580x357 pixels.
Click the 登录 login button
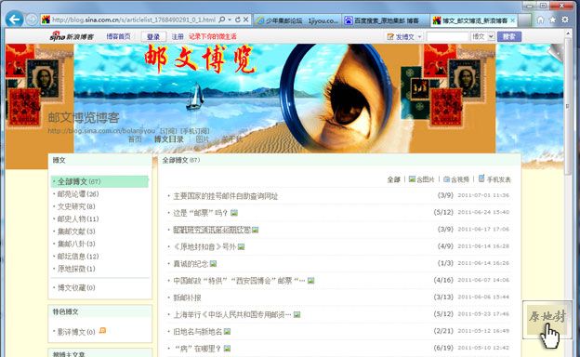(153, 36)
